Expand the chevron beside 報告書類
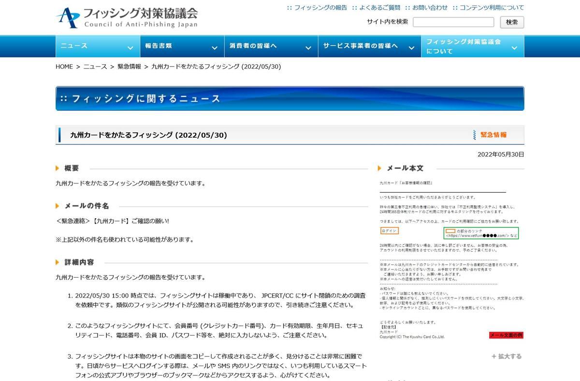 215,48
